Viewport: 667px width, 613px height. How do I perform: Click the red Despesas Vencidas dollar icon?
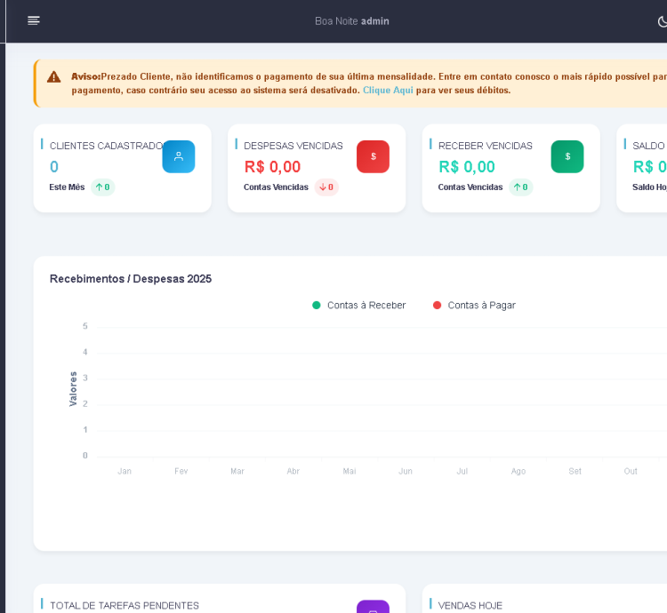[x=373, y=156]
